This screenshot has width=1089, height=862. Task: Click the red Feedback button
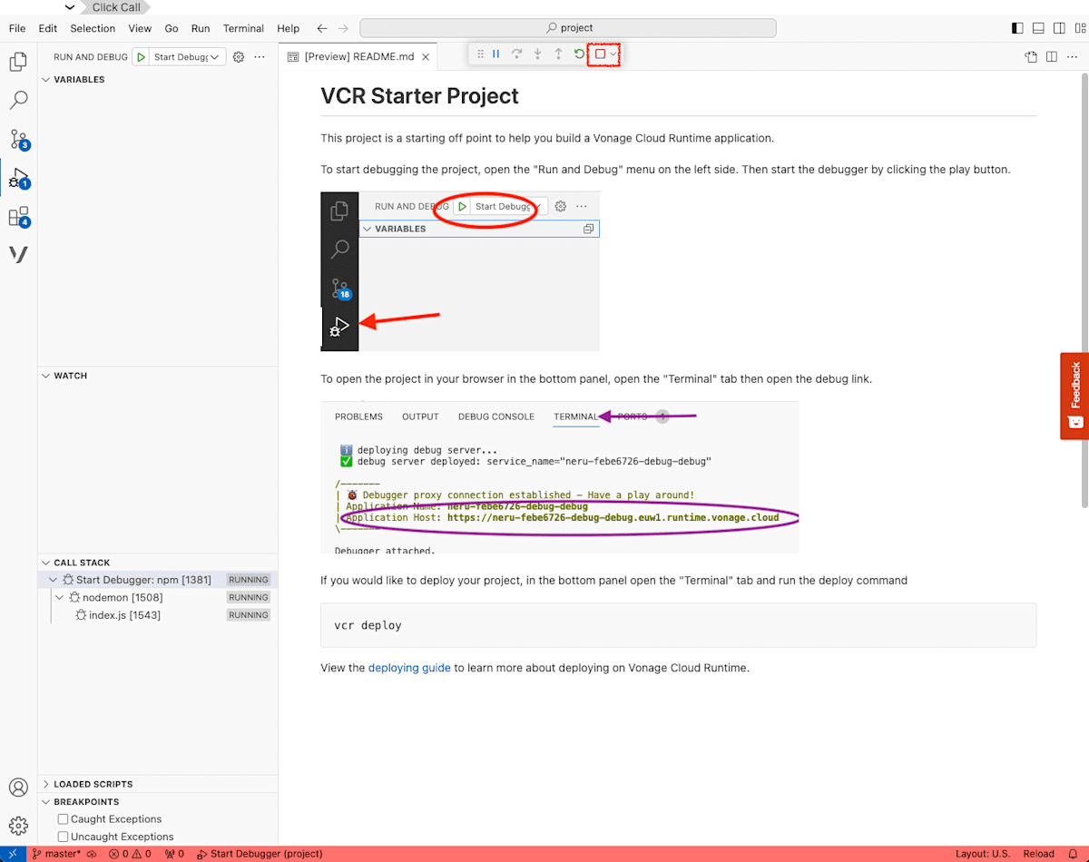click(x=1074, y=396)
